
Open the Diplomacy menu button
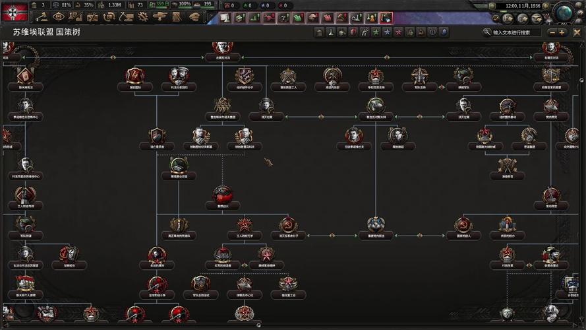[92, 17]
